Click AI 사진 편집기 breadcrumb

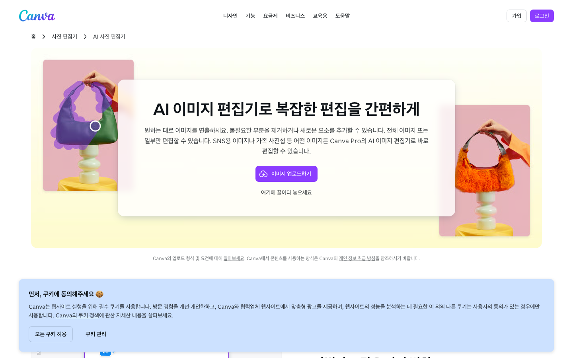point(109,37)
